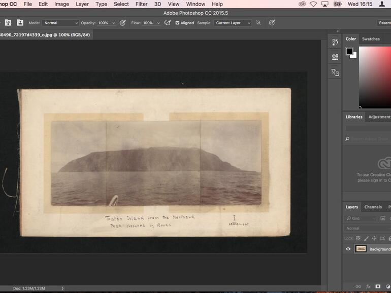391x293 pixels.
Task: Click lock position move icon
Action: tap(374, 238)
